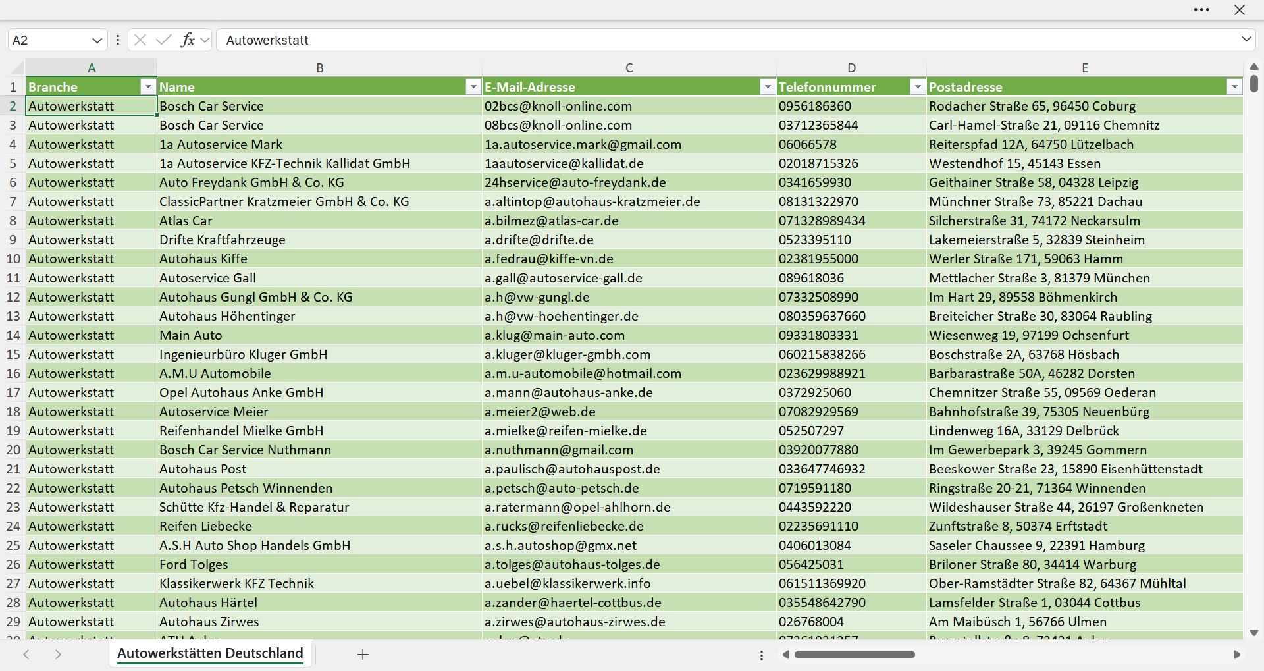Expand the function list chevron beside fx
The image size is (1264, 671).
(205, 40)
